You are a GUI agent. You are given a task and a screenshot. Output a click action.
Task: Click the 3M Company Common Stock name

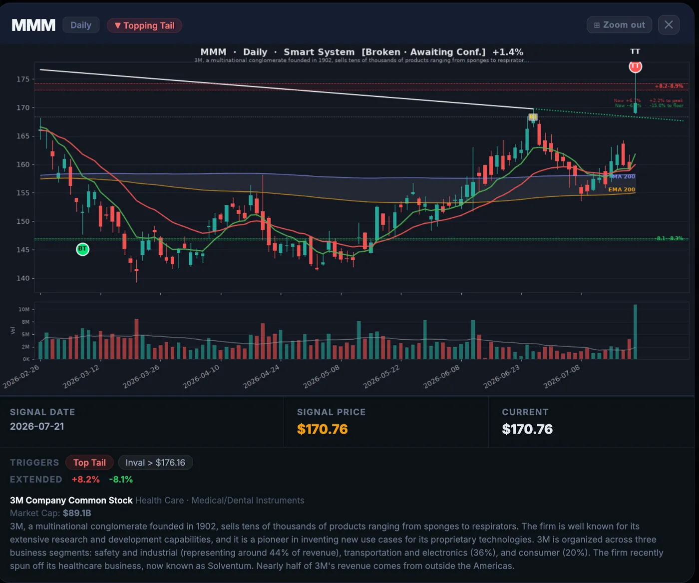pyautogui.click(x=71, y=500)
